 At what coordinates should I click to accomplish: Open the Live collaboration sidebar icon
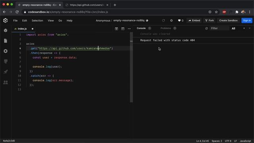tap(6, 82)
